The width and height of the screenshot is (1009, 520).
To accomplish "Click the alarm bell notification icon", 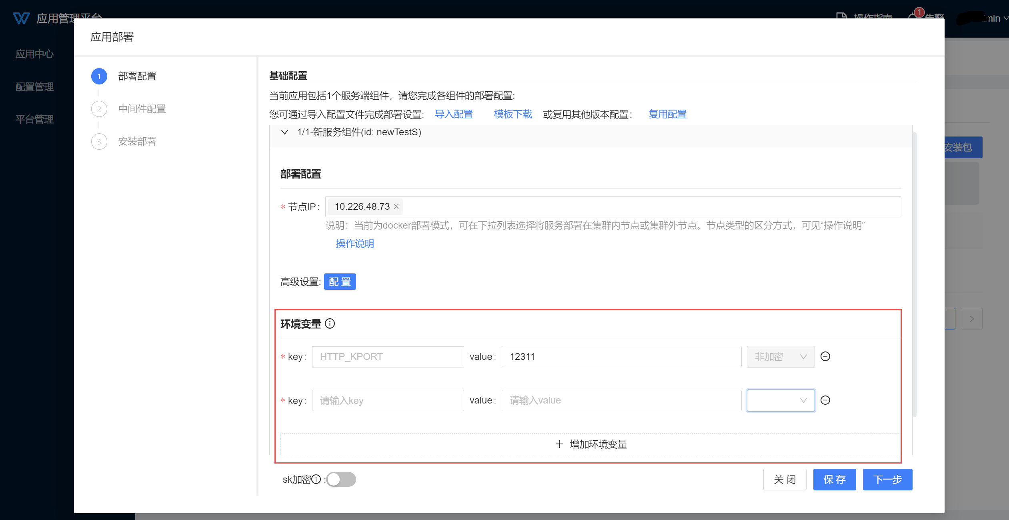I will (x=913, y=16).
